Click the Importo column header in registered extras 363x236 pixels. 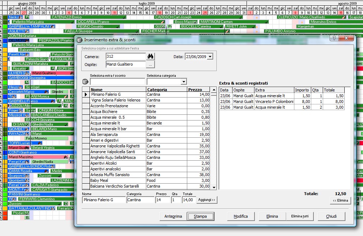302,90
